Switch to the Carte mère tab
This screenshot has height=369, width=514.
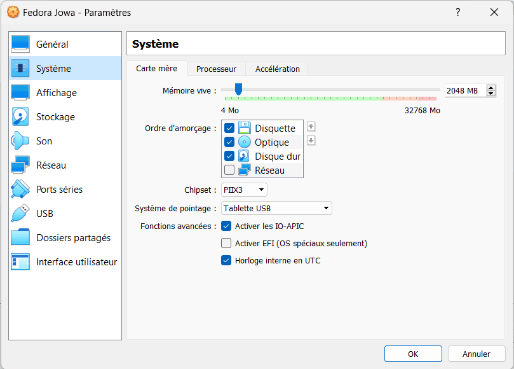pyautogui.click(x=157, y=69)
